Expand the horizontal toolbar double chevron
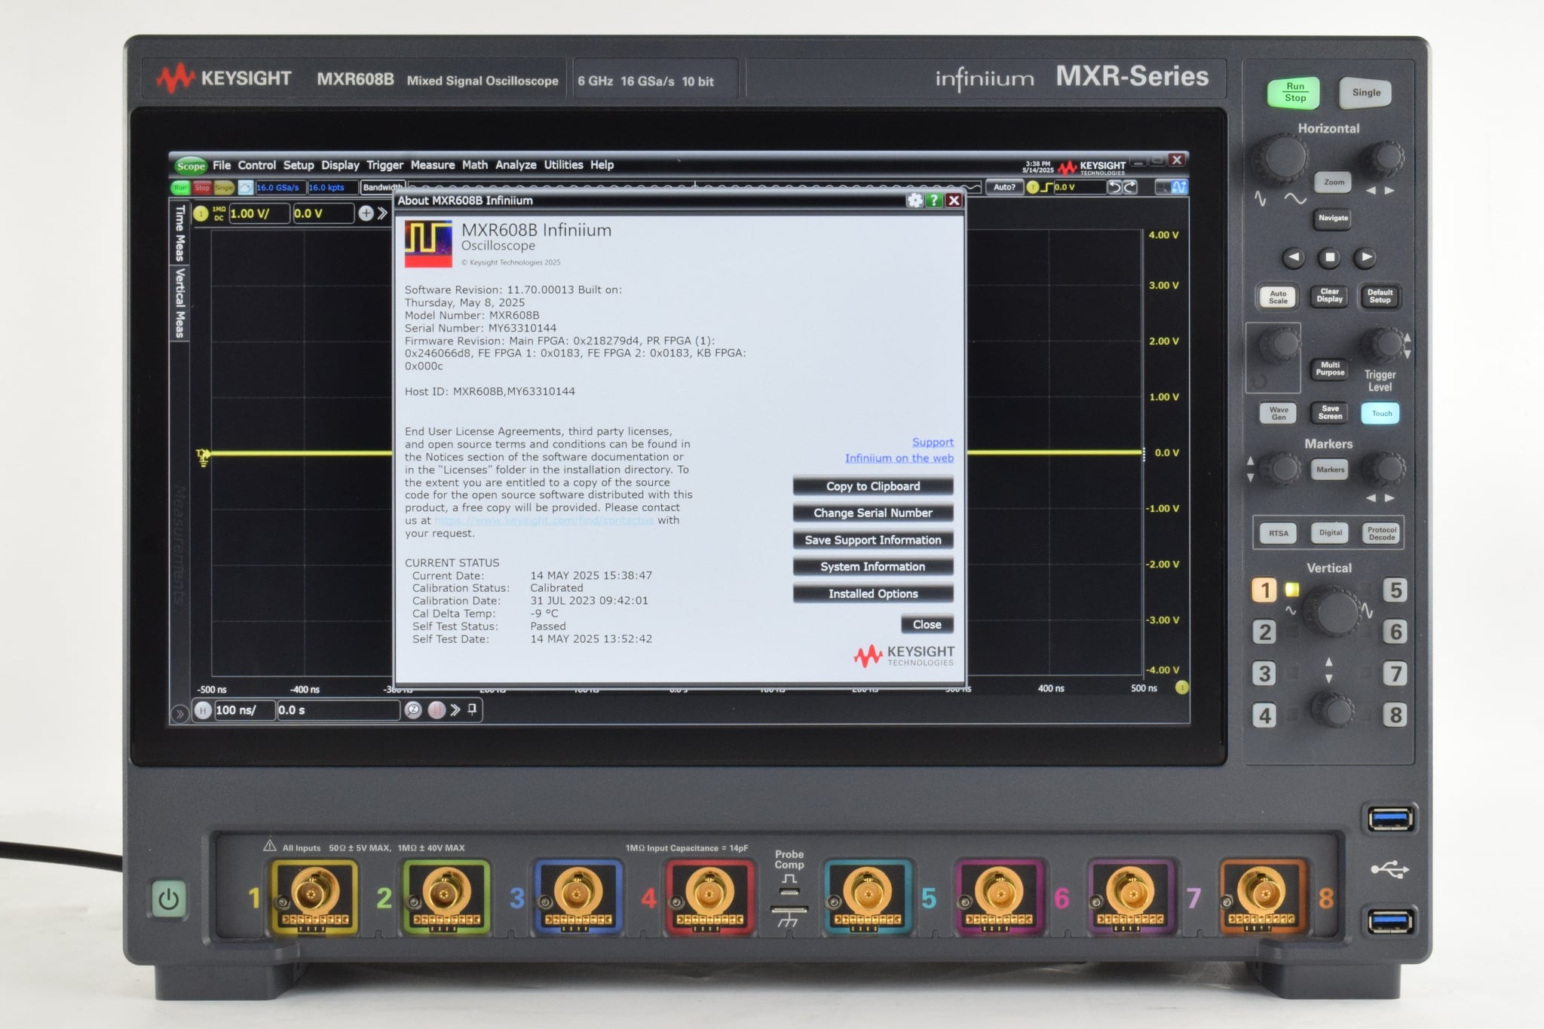Viewport: 1544px width, 1029px height. (455, 709)
